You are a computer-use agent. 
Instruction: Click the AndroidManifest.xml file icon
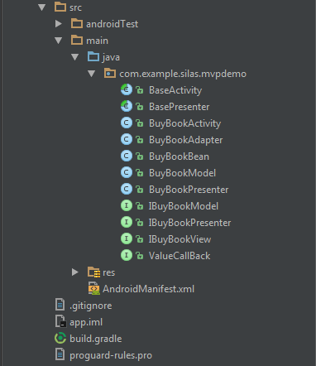click(93, 289)
